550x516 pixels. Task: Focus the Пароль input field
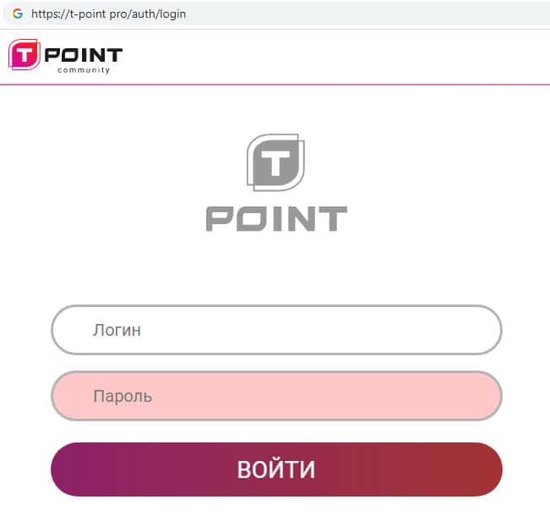(276, 396)
